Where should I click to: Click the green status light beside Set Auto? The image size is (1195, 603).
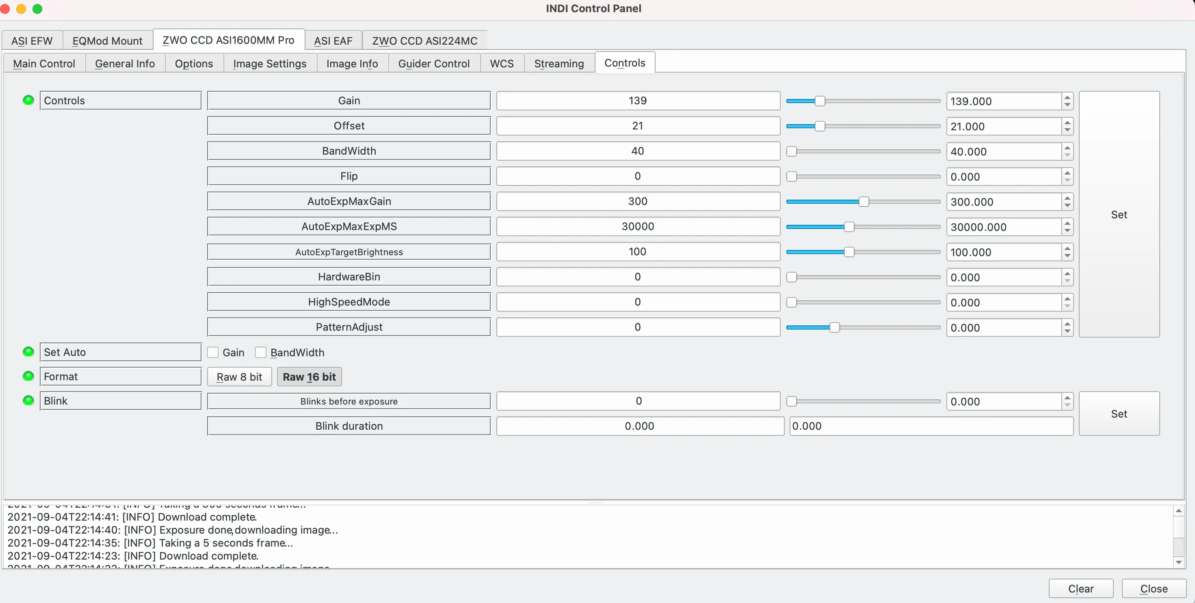pyautogui.click(x=28, y=352)
